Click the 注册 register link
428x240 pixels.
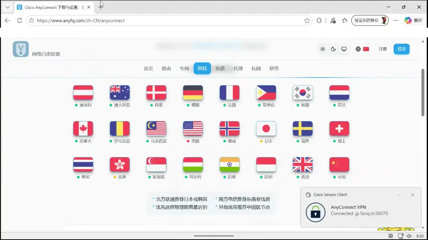[x=383, y=49]
